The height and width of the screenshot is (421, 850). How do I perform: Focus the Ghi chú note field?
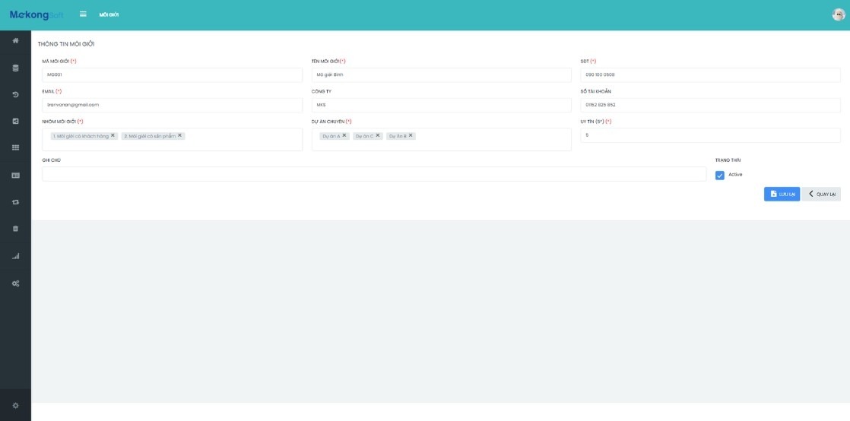click(x=373, y=174)
